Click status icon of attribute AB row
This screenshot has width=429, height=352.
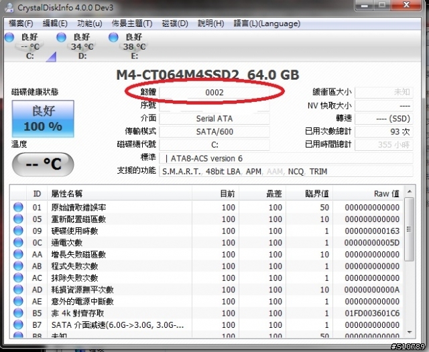coord(18,266)
